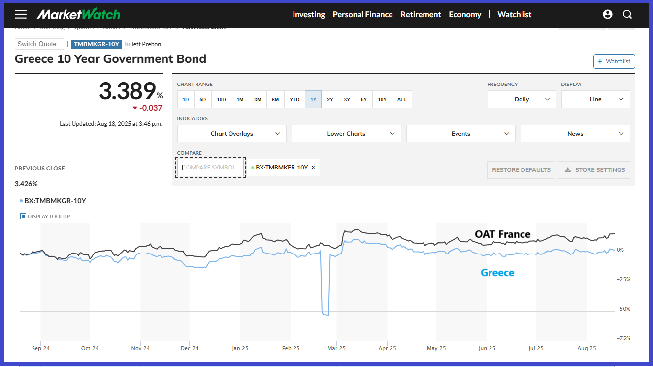Viewport: 653px width, 367px height.
Task: Expand the Chart Overlays dropdown
Action: 232,134
